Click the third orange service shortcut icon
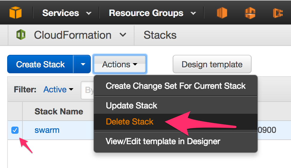The width and height of the screenshot is (291, 168). tap(278, 13)
